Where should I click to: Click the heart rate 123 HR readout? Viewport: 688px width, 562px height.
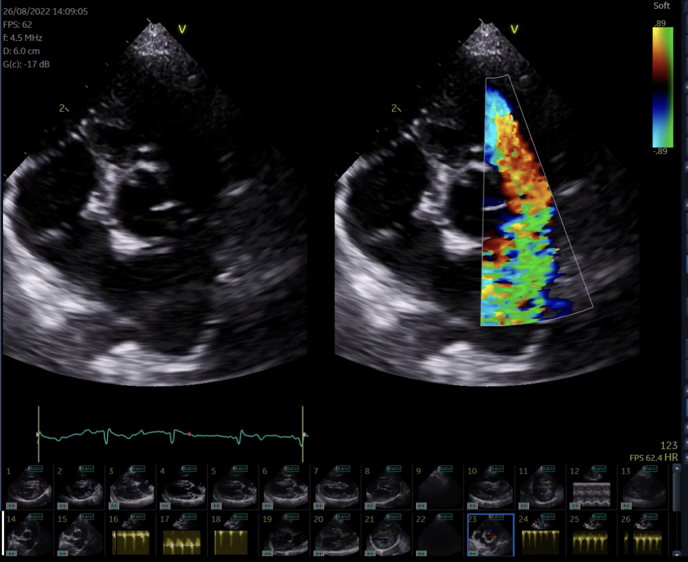tap(668, 451)
